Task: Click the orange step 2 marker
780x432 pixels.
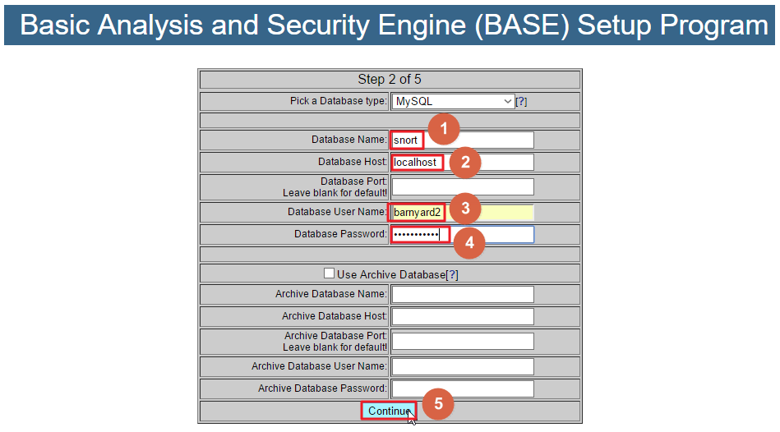Action: click(465, 162)
